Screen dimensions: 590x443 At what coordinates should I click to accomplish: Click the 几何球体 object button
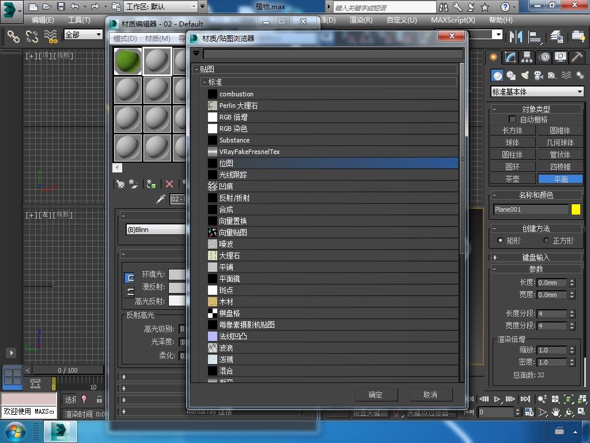[x=560, y=142]
